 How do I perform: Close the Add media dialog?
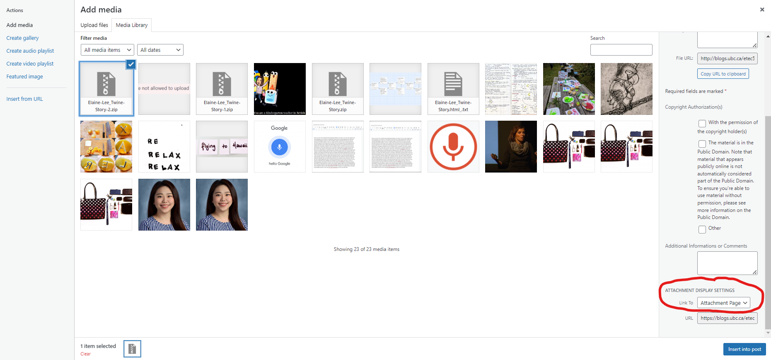tap(761, 10)
